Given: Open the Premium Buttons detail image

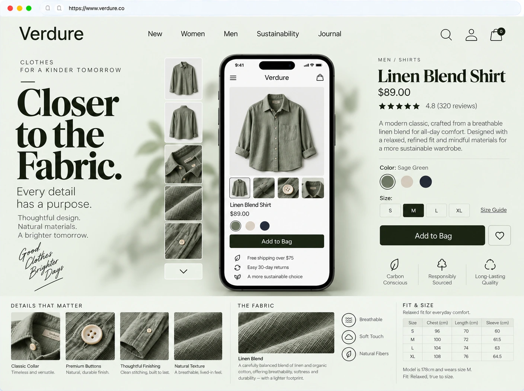Looking at the screenshot, I should pos(90,336).
